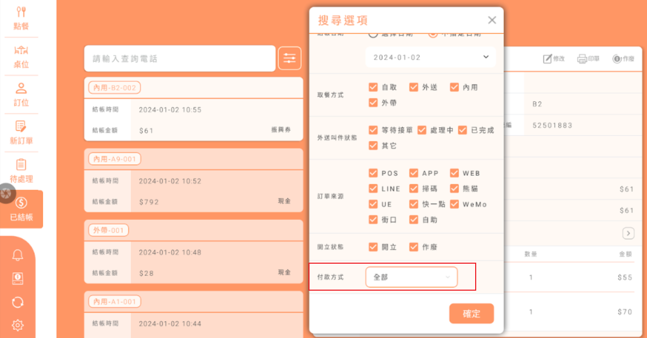The width and height of the screenshot is (647, 338).
Task: Uncheck the 外送 delivery checkbox
Action: click(413, 88)
